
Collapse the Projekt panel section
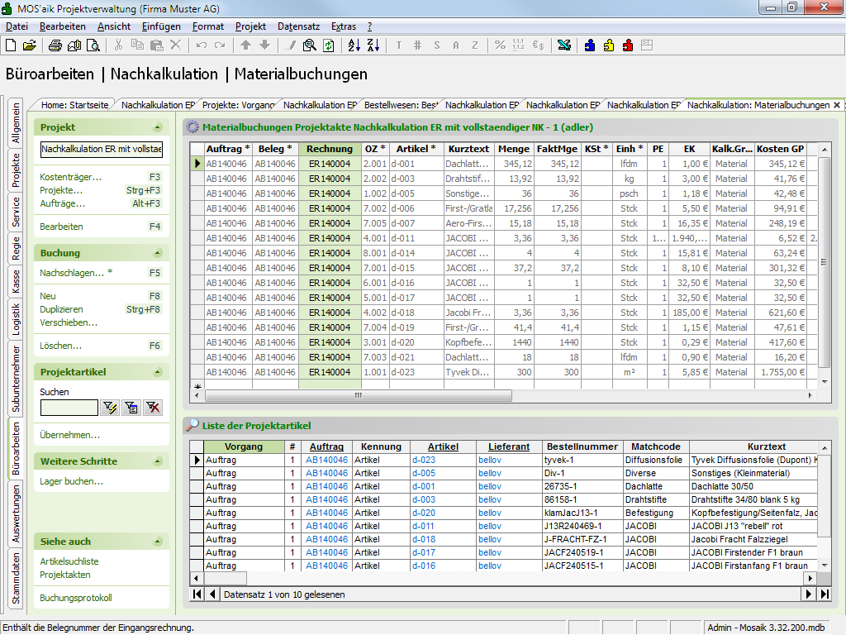click(x=157, y=127)
